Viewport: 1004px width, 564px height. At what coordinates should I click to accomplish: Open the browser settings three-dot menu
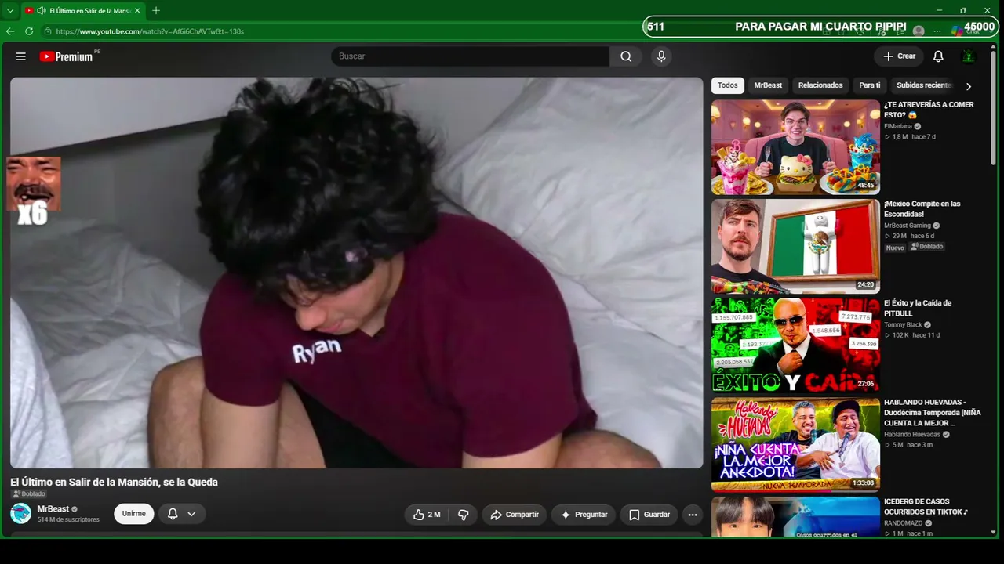937,31
